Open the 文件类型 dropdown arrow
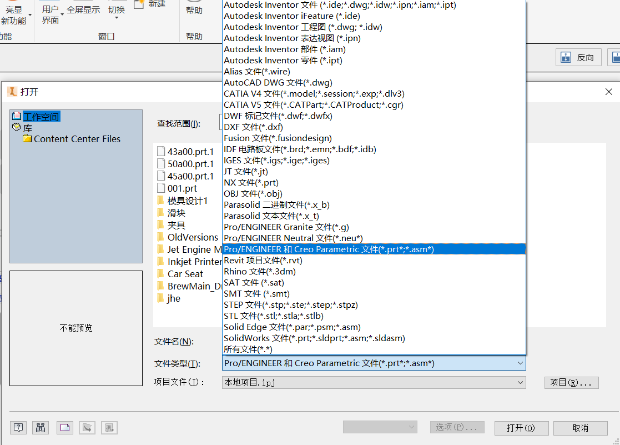The width and height of the screenshot is (620, 445). click(x=520, y=363)
